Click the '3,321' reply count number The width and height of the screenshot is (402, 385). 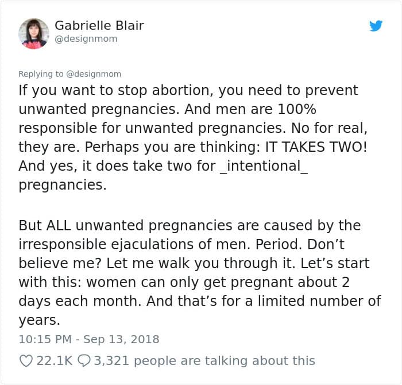[x=111, y=361]
